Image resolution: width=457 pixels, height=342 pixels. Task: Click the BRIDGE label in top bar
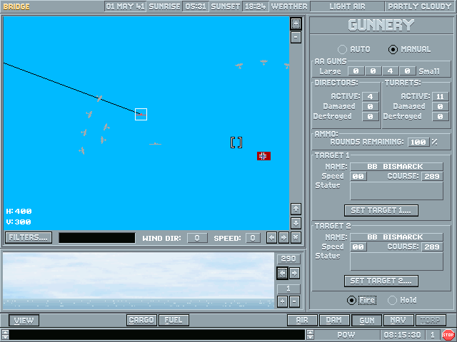[16, 6]
